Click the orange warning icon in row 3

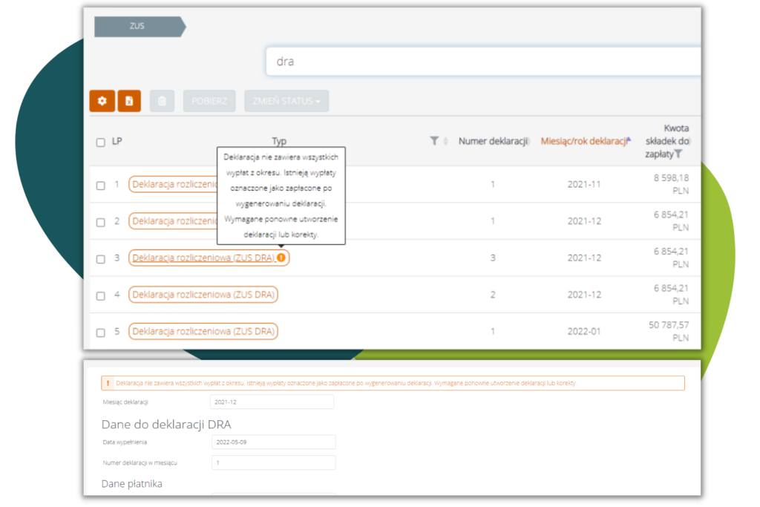click(x=282, y=258)
